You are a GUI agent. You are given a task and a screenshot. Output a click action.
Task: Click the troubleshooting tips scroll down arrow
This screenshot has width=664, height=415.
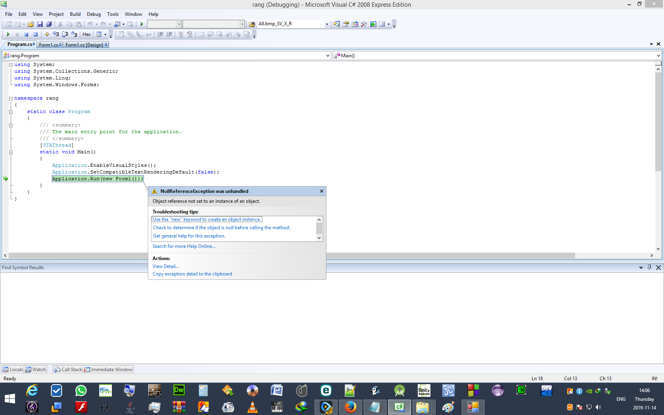[x=319, y=238]
